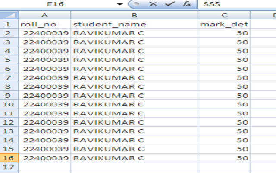The height and width of the screenshot is (173, 276).
Task: Select RAVIKUMAR C in row 2
Action: (x=134, y=33)
